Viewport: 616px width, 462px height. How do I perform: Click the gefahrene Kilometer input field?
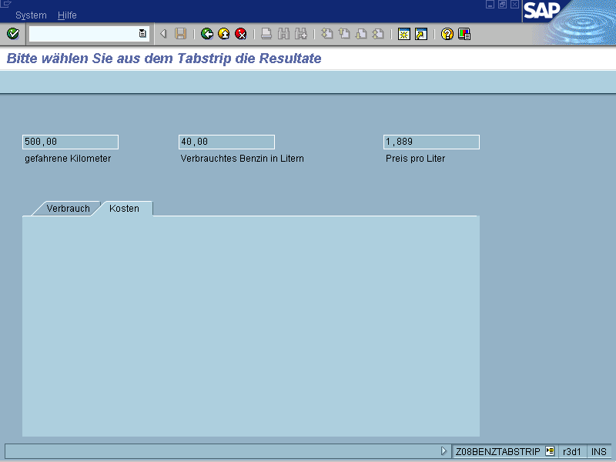click(x=70, y=142)
